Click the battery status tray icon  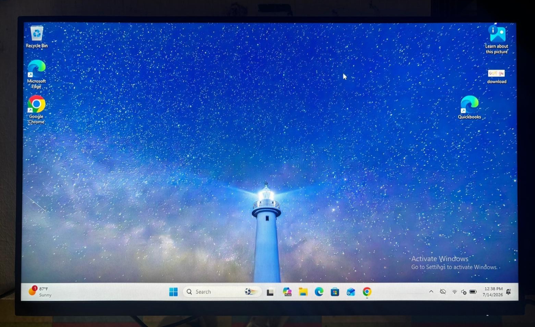point(473,292)
